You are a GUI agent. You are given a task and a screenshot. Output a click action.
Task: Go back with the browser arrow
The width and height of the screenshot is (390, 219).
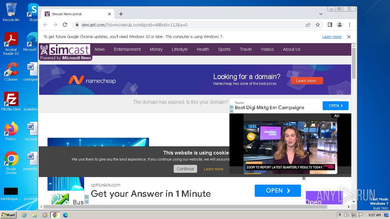(45, 25)
